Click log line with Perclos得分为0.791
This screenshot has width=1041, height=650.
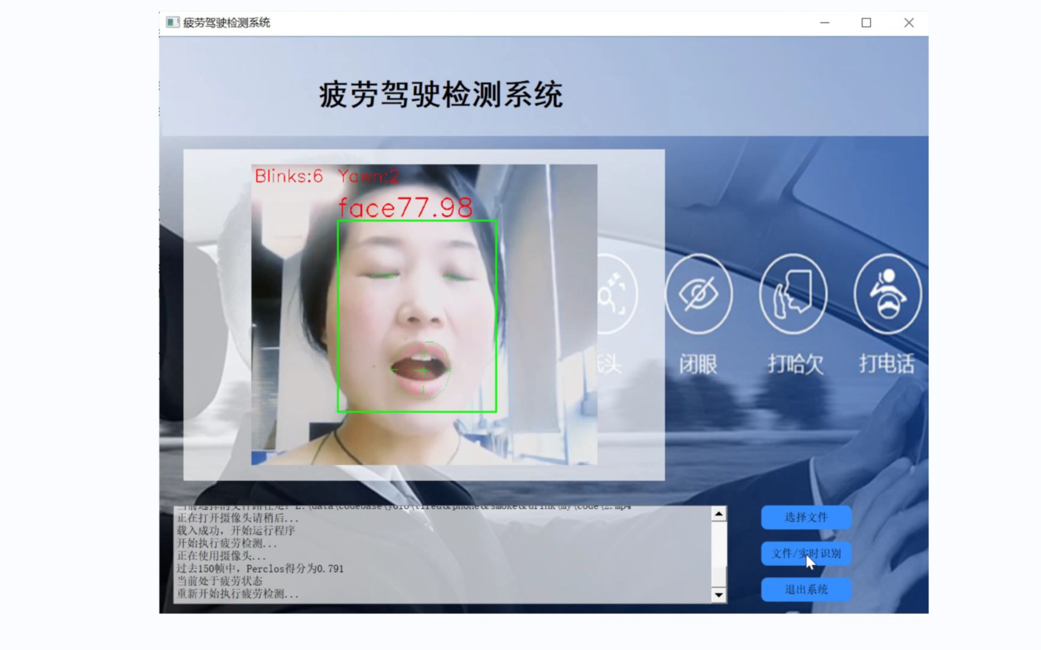coord(260,569)
